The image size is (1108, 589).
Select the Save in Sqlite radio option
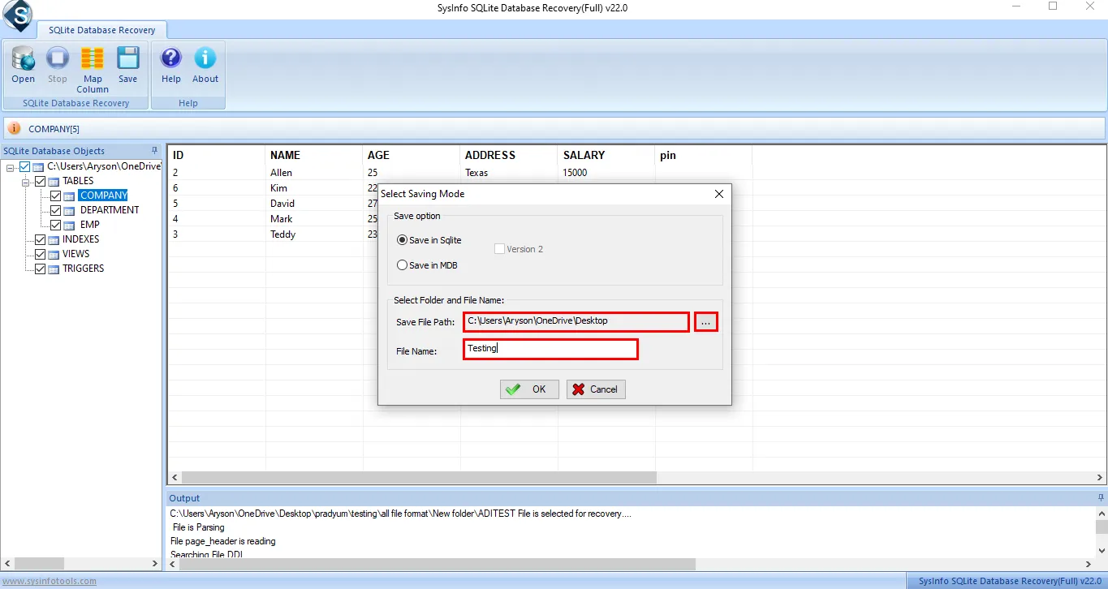click(403, 240)
